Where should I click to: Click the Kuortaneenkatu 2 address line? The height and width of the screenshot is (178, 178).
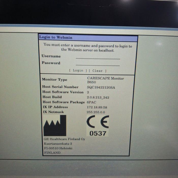(x=56, y=144)
